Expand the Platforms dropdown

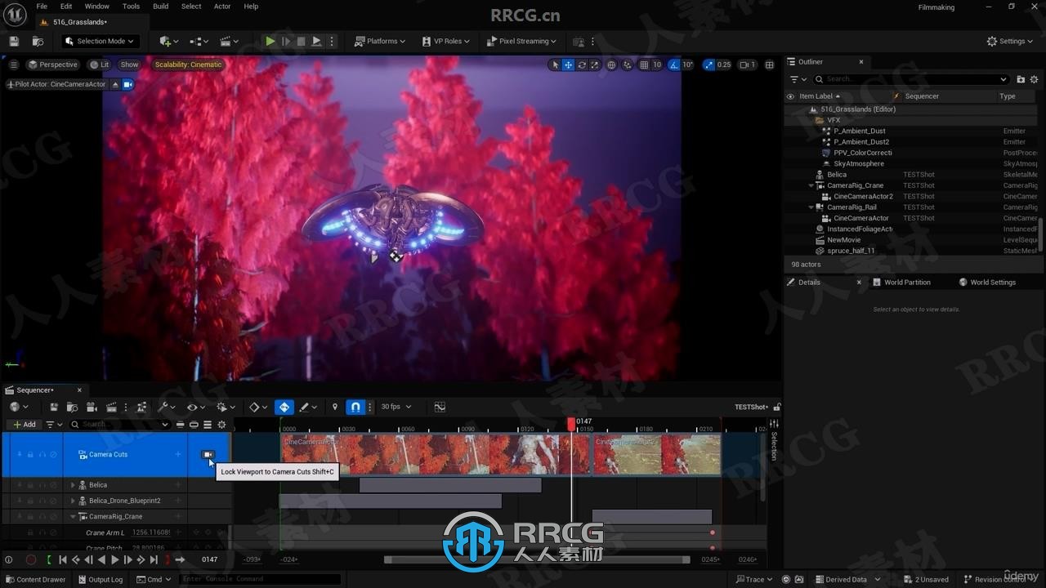(380, 41)
